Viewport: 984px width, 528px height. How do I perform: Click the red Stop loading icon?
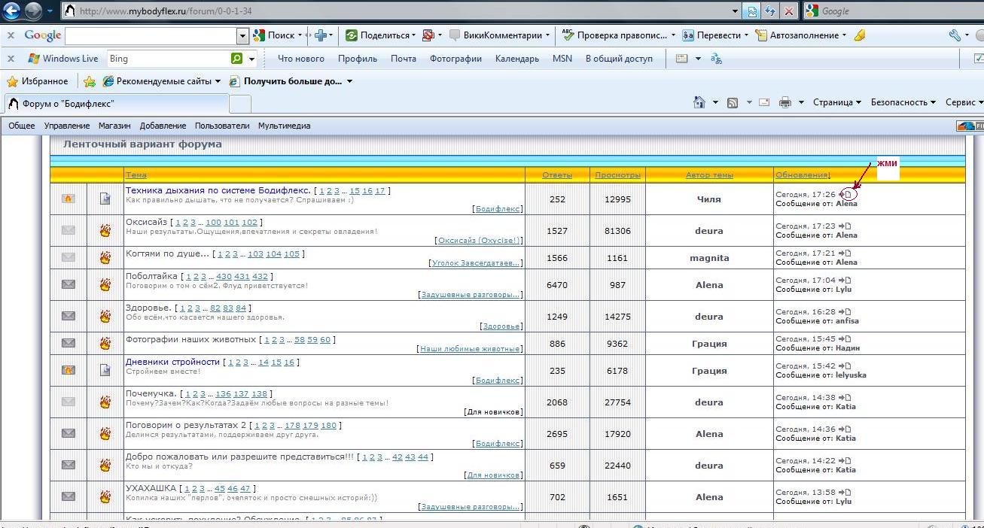(x=788, y=11)
